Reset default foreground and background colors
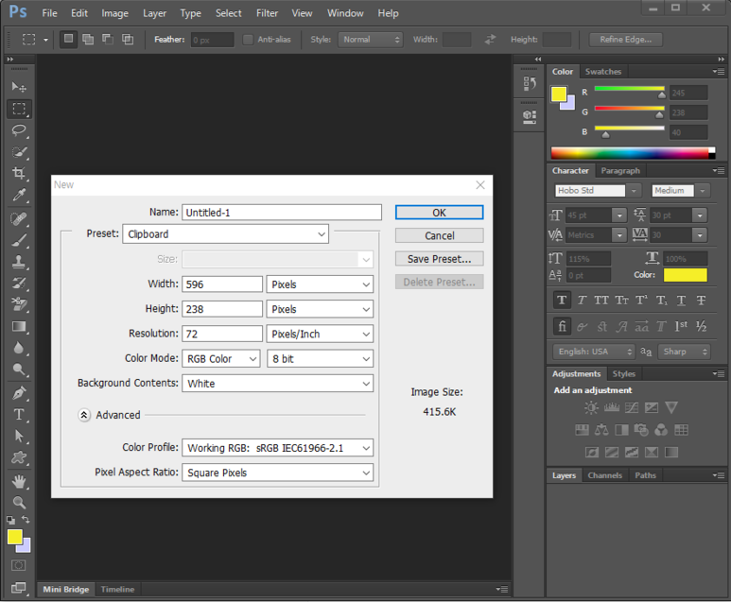731x602 pixels. pyautogui.click(x=10, y=520)
